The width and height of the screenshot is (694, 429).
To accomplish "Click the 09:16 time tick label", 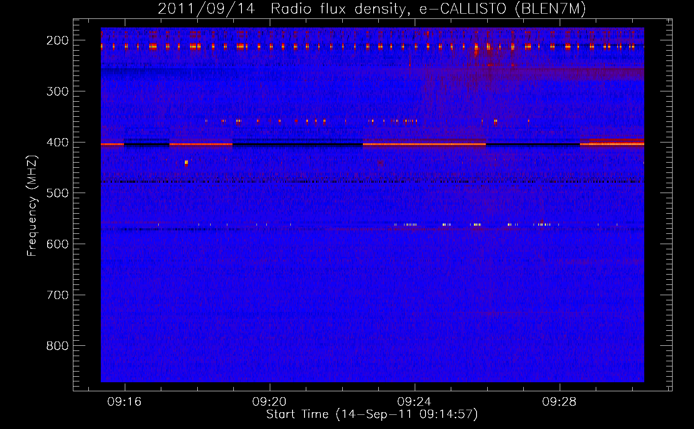I will point(124,402).
